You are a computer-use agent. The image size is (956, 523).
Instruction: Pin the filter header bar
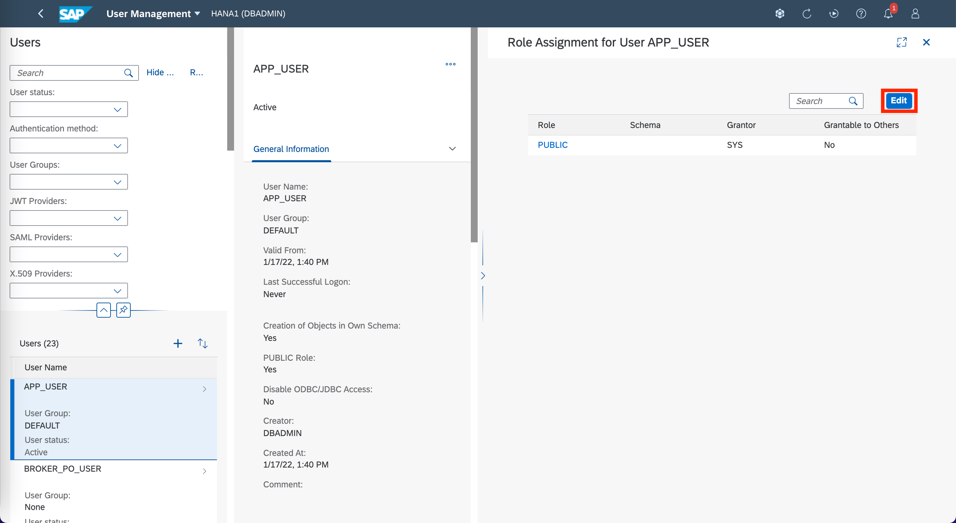pyautogui.click(x=123, y=309)
